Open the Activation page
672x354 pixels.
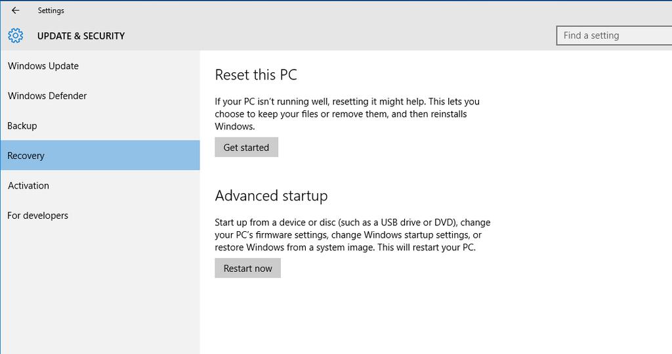(x=100, y=185)
